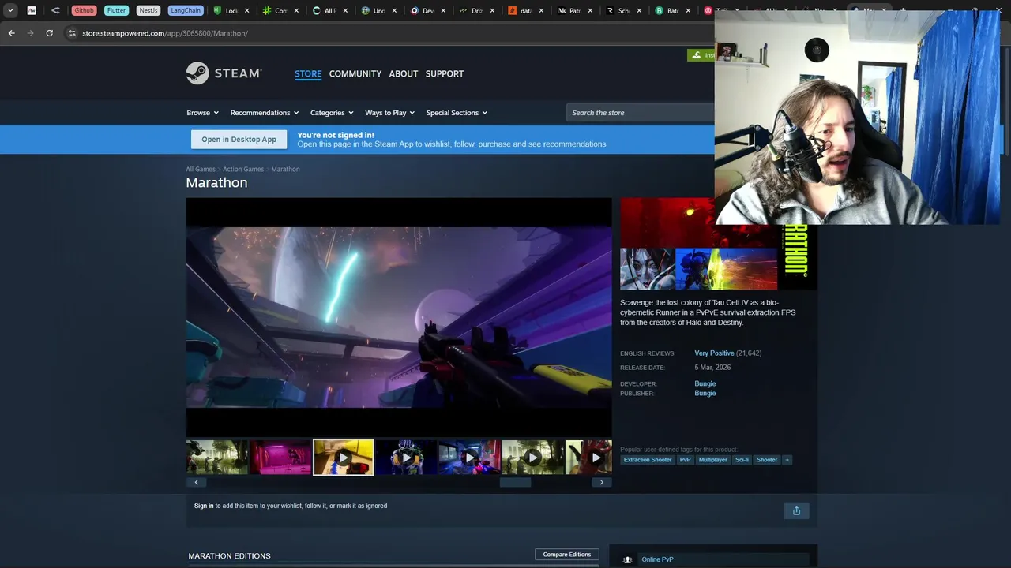Image resolution: width=1011 pixels, height=568 pixels.
Task: Open the ABOUT menu item
Action: click(404, 73)
